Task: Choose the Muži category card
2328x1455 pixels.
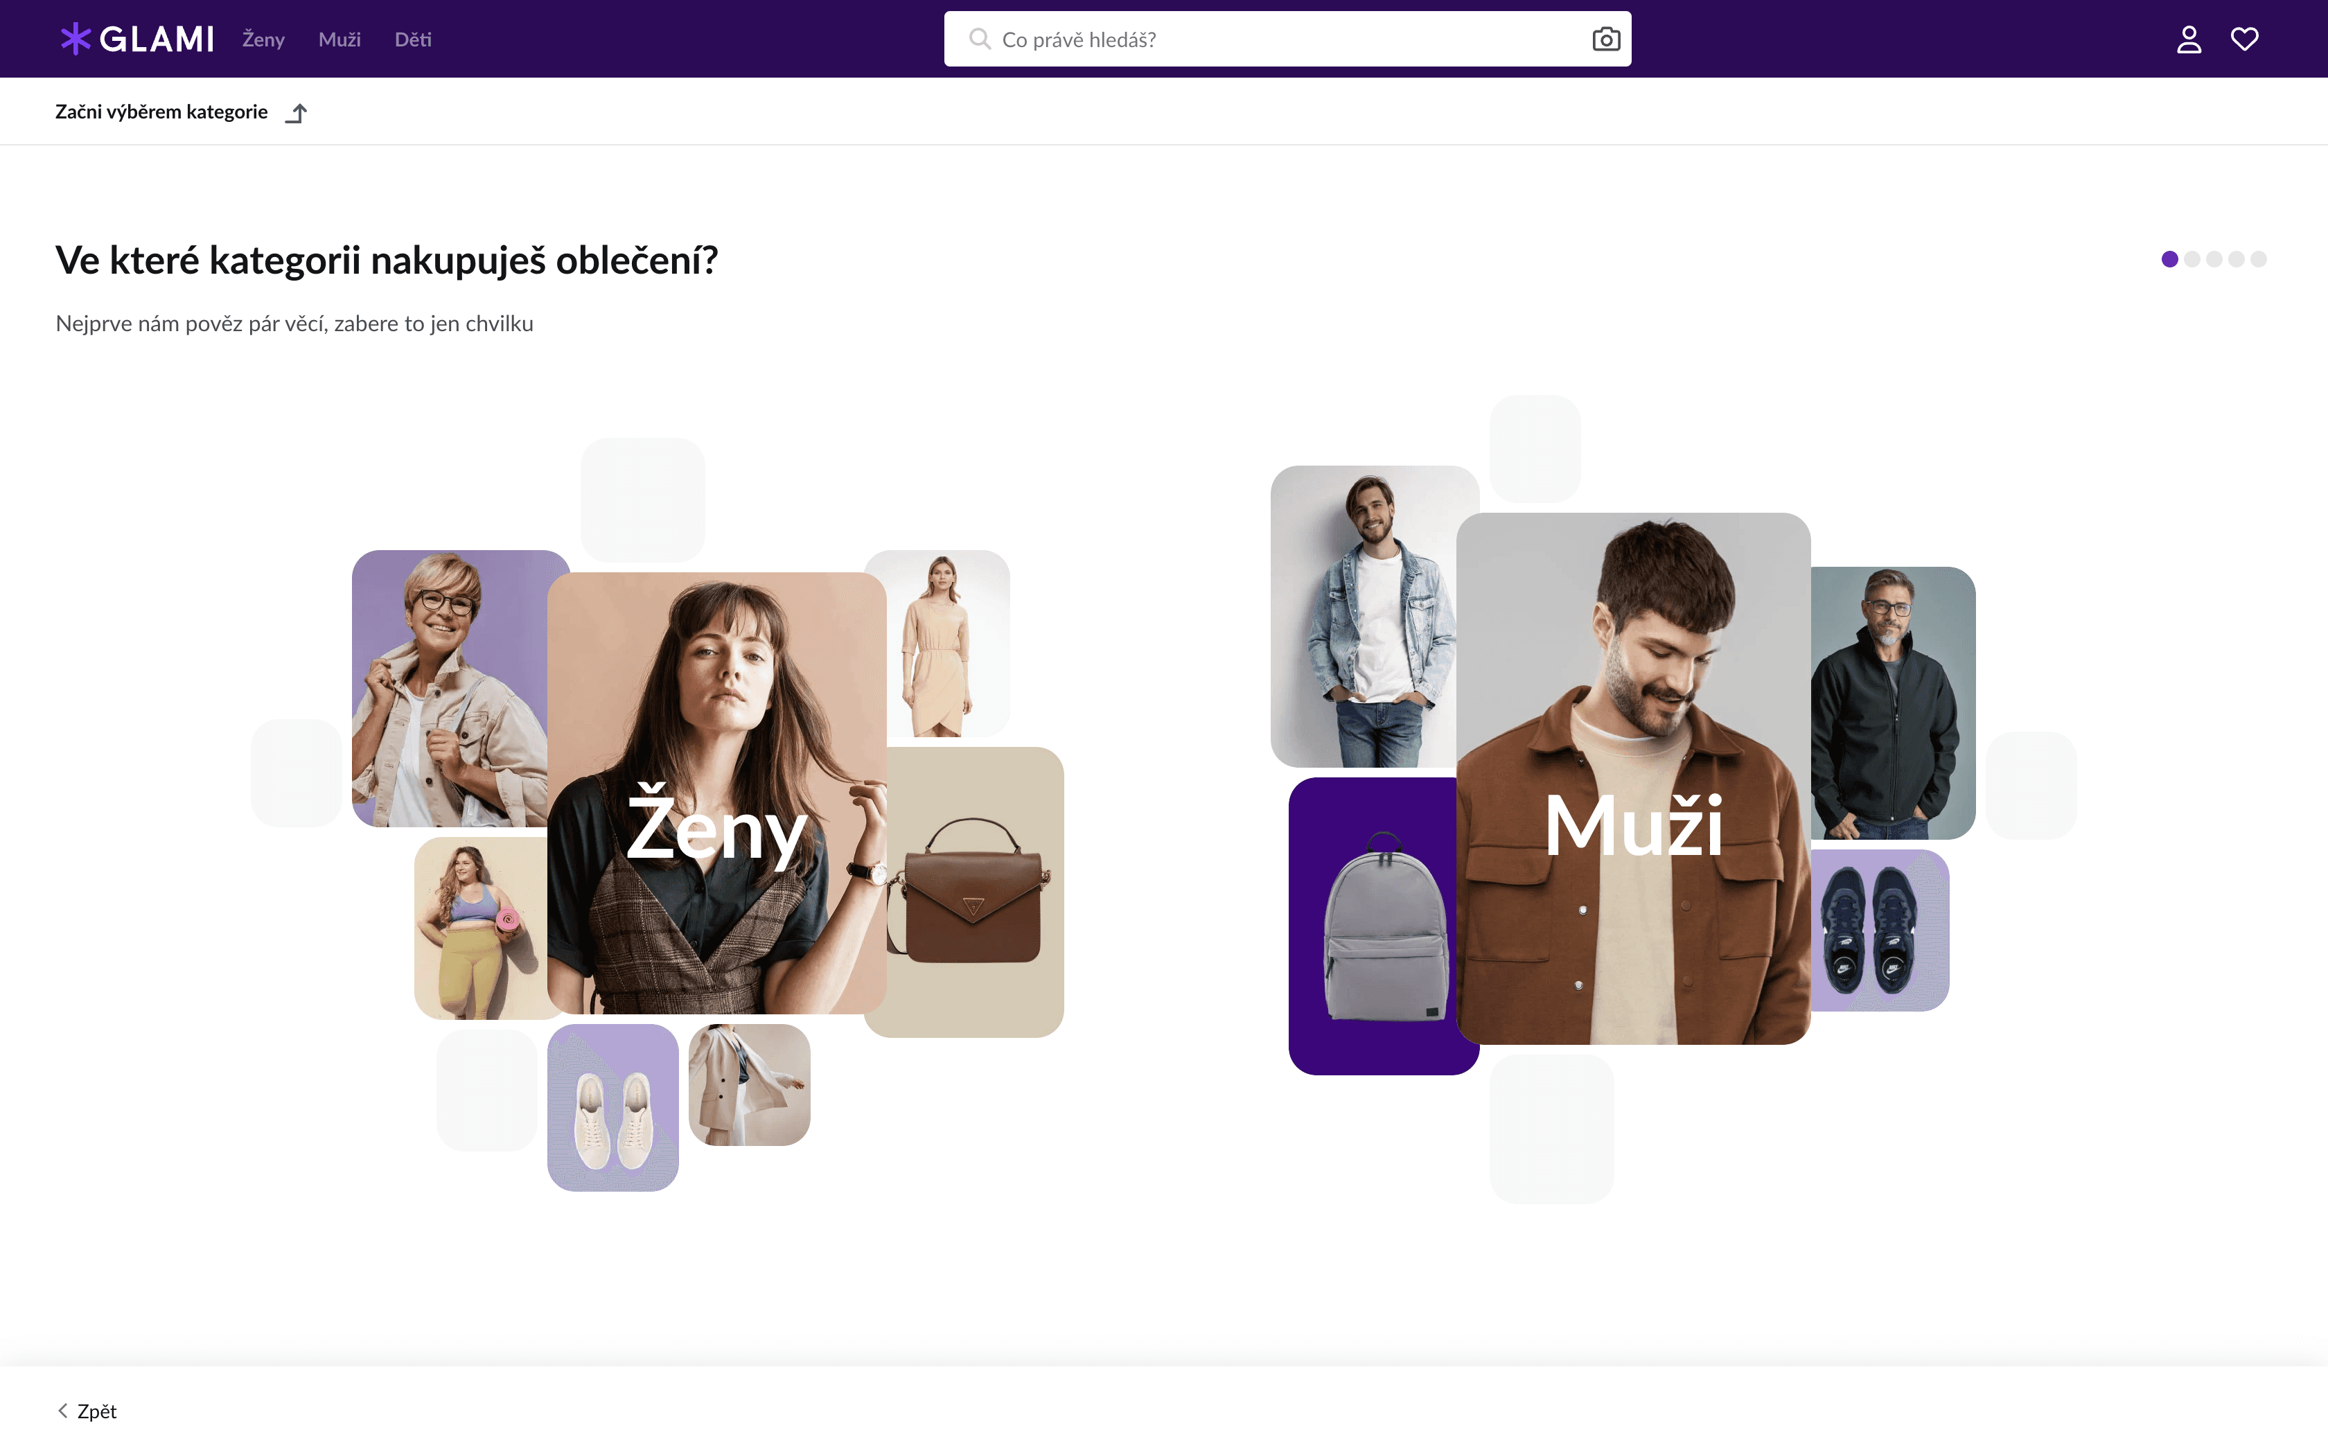Action: click(x=1634, y=779)
